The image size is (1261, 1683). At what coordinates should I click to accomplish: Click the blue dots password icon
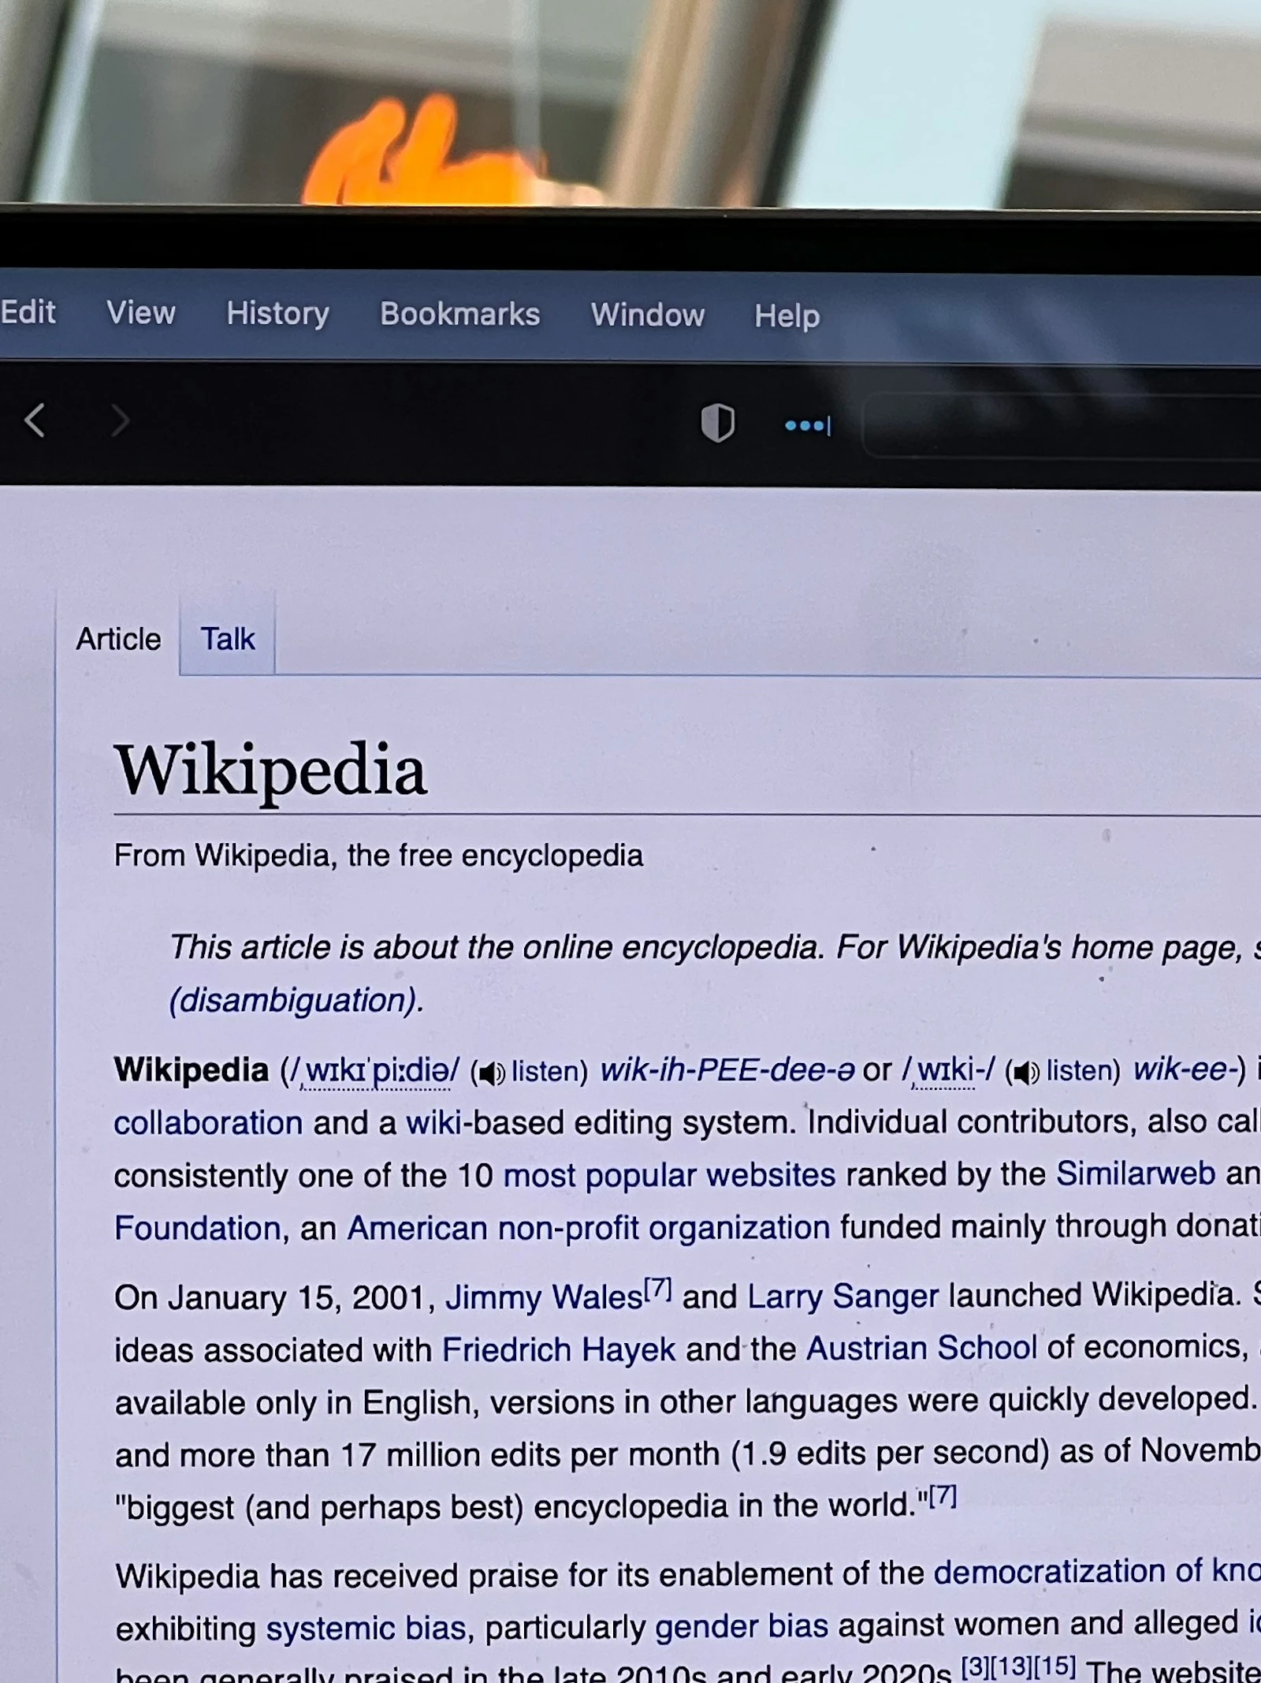[808, 426]
